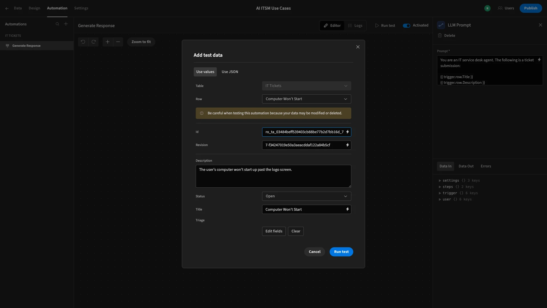This screenshot has width=547, height=308.
Task: Open the Errors tab
Action: point(486,166)
